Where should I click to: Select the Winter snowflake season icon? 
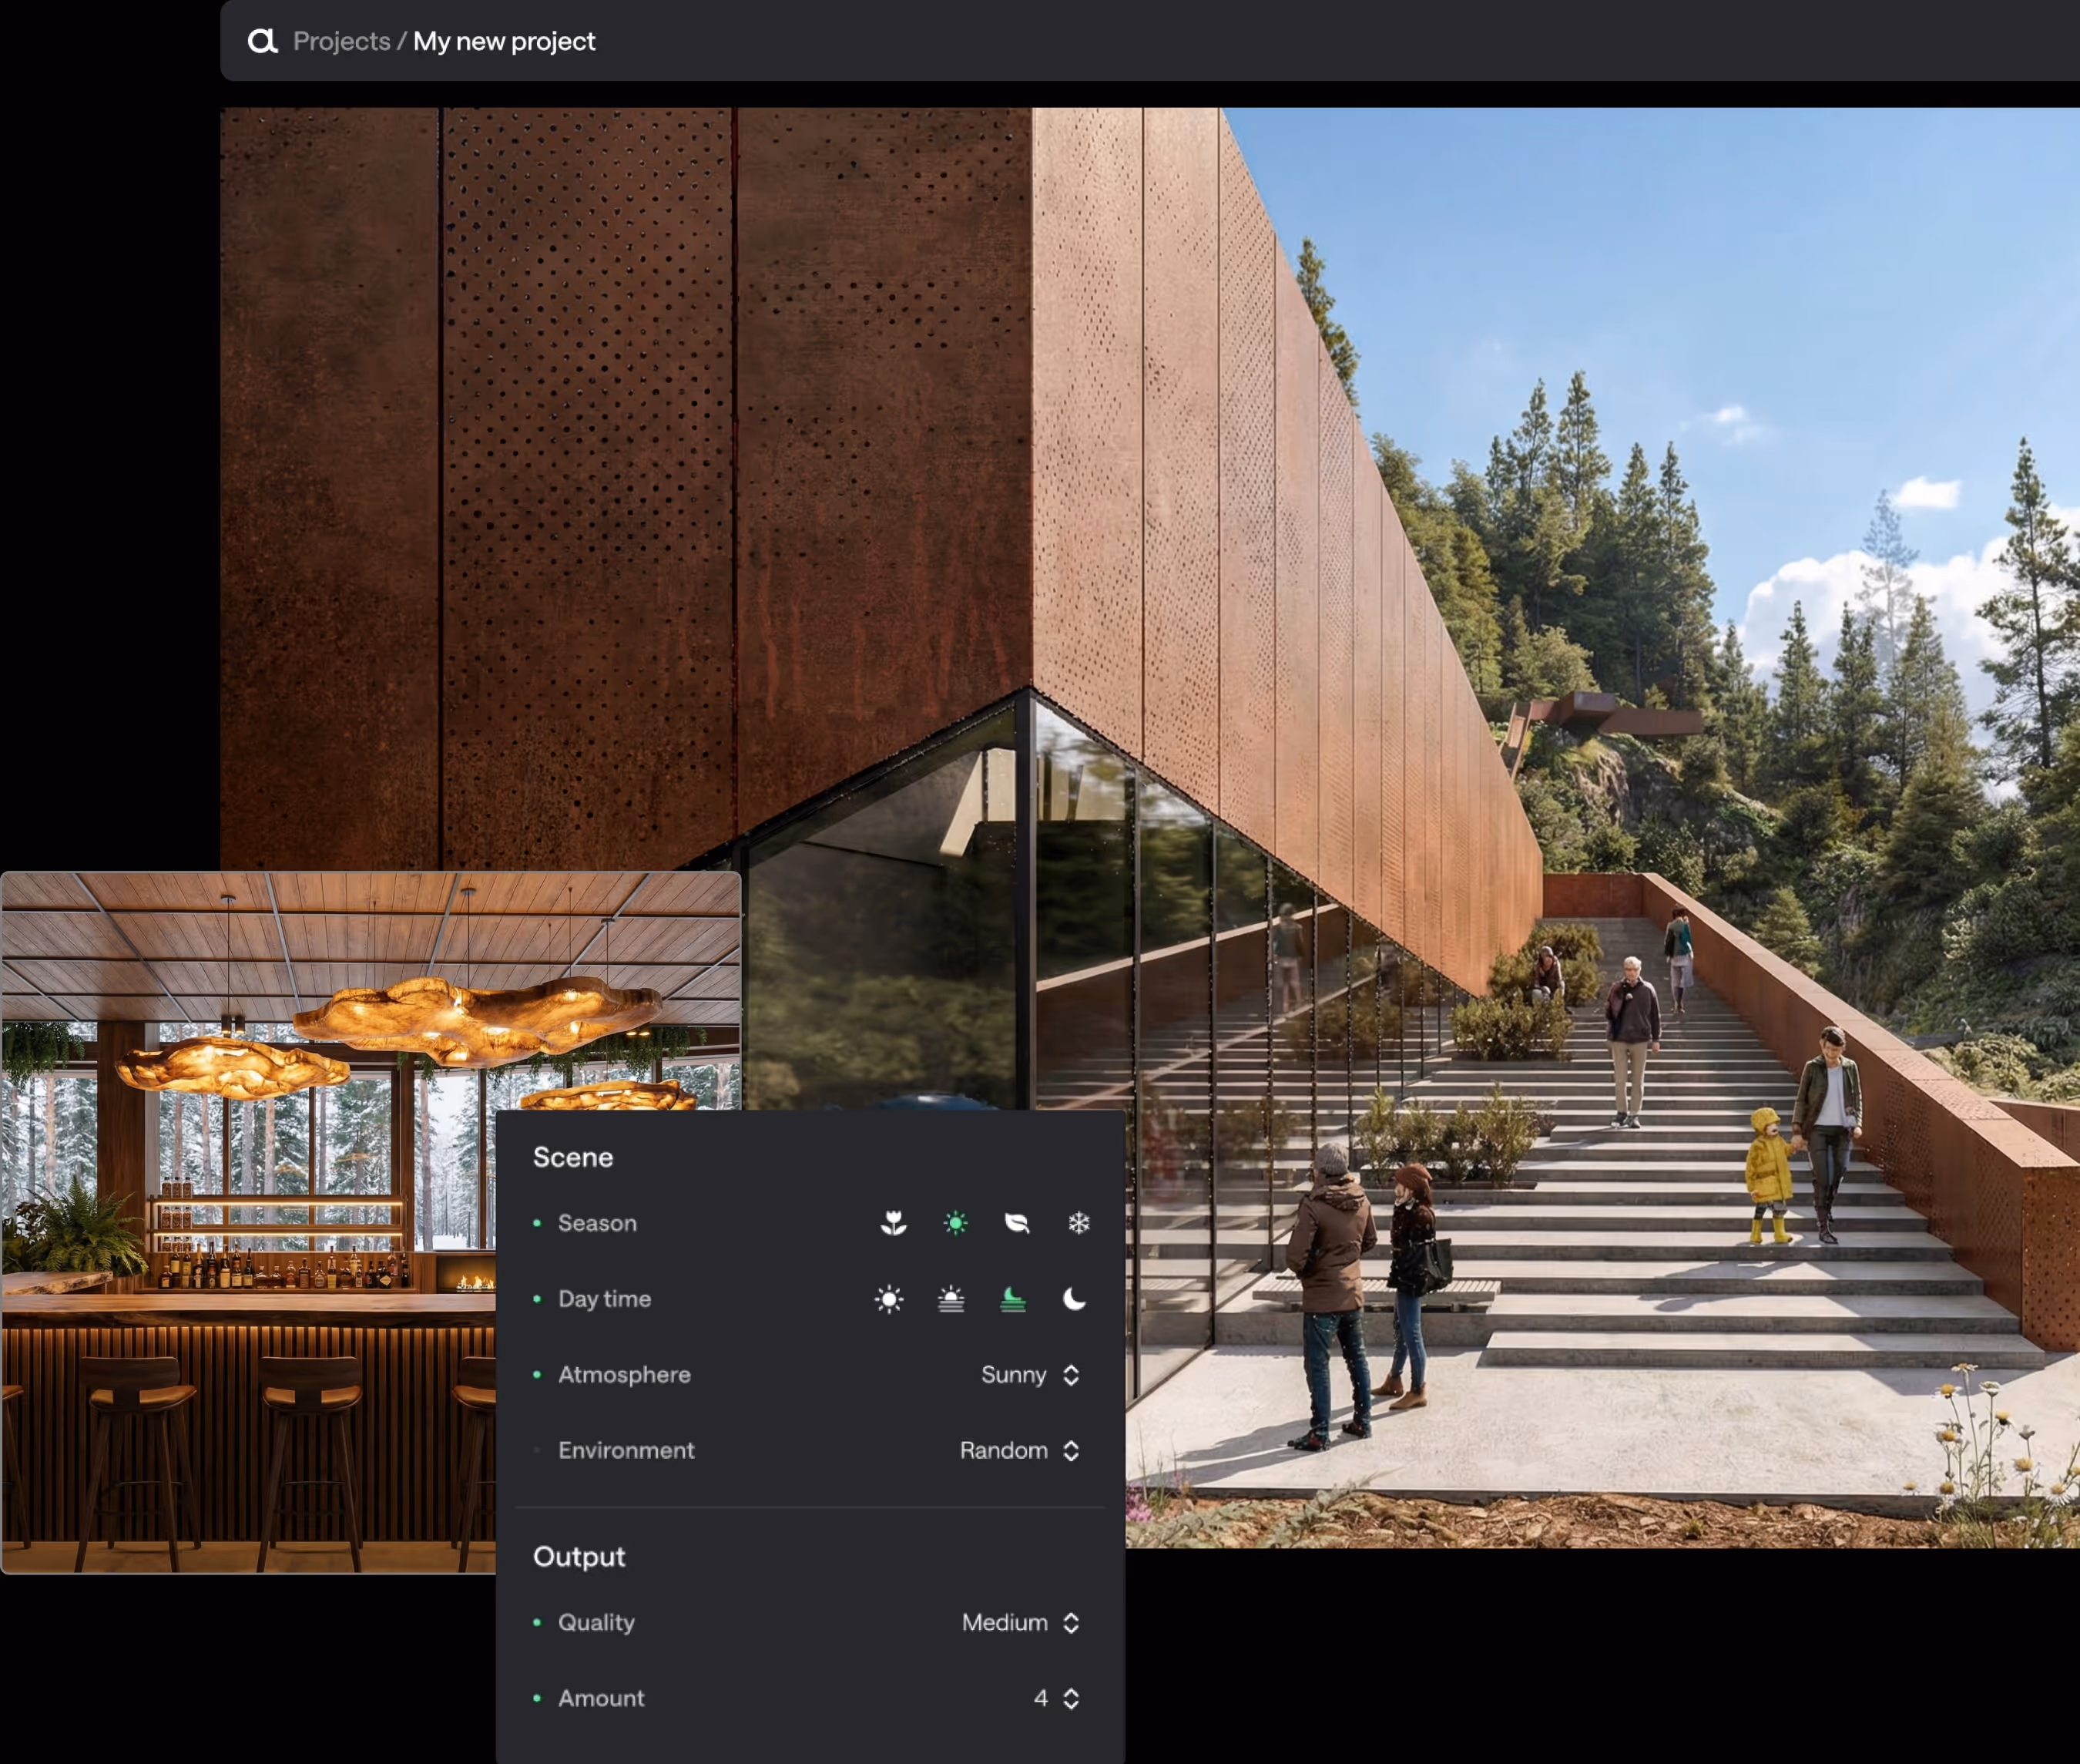(1079, 1223)
